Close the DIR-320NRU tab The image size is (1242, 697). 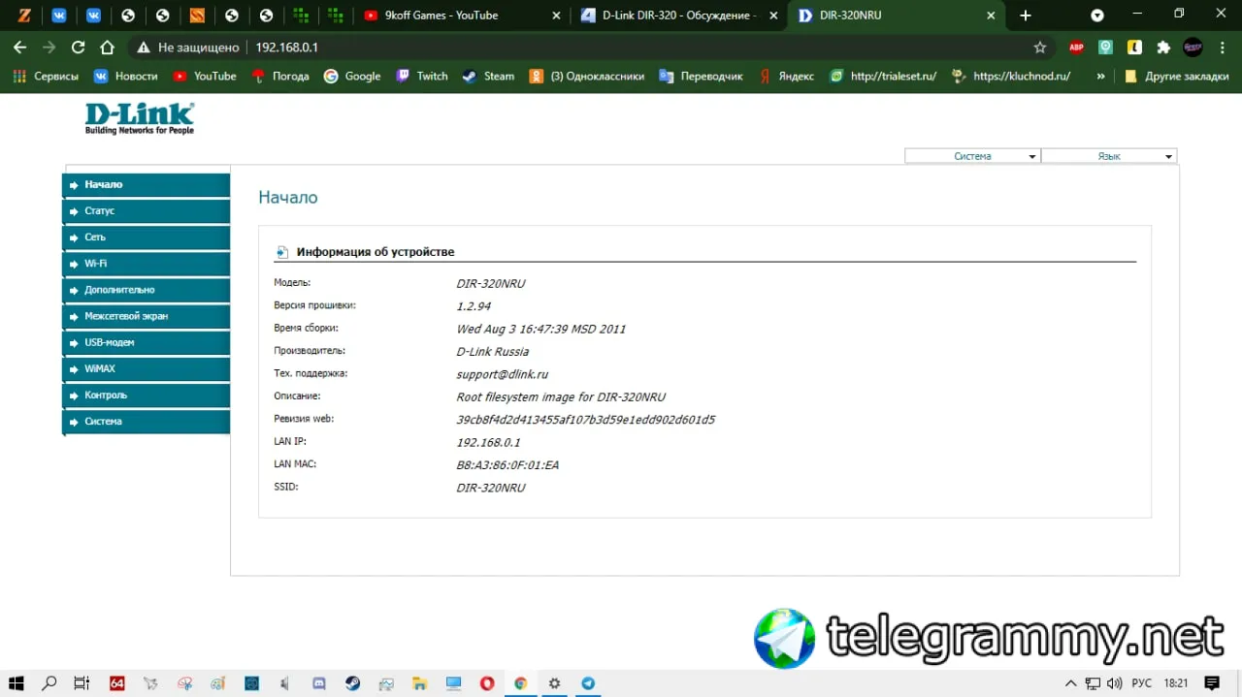click(991, 16)
